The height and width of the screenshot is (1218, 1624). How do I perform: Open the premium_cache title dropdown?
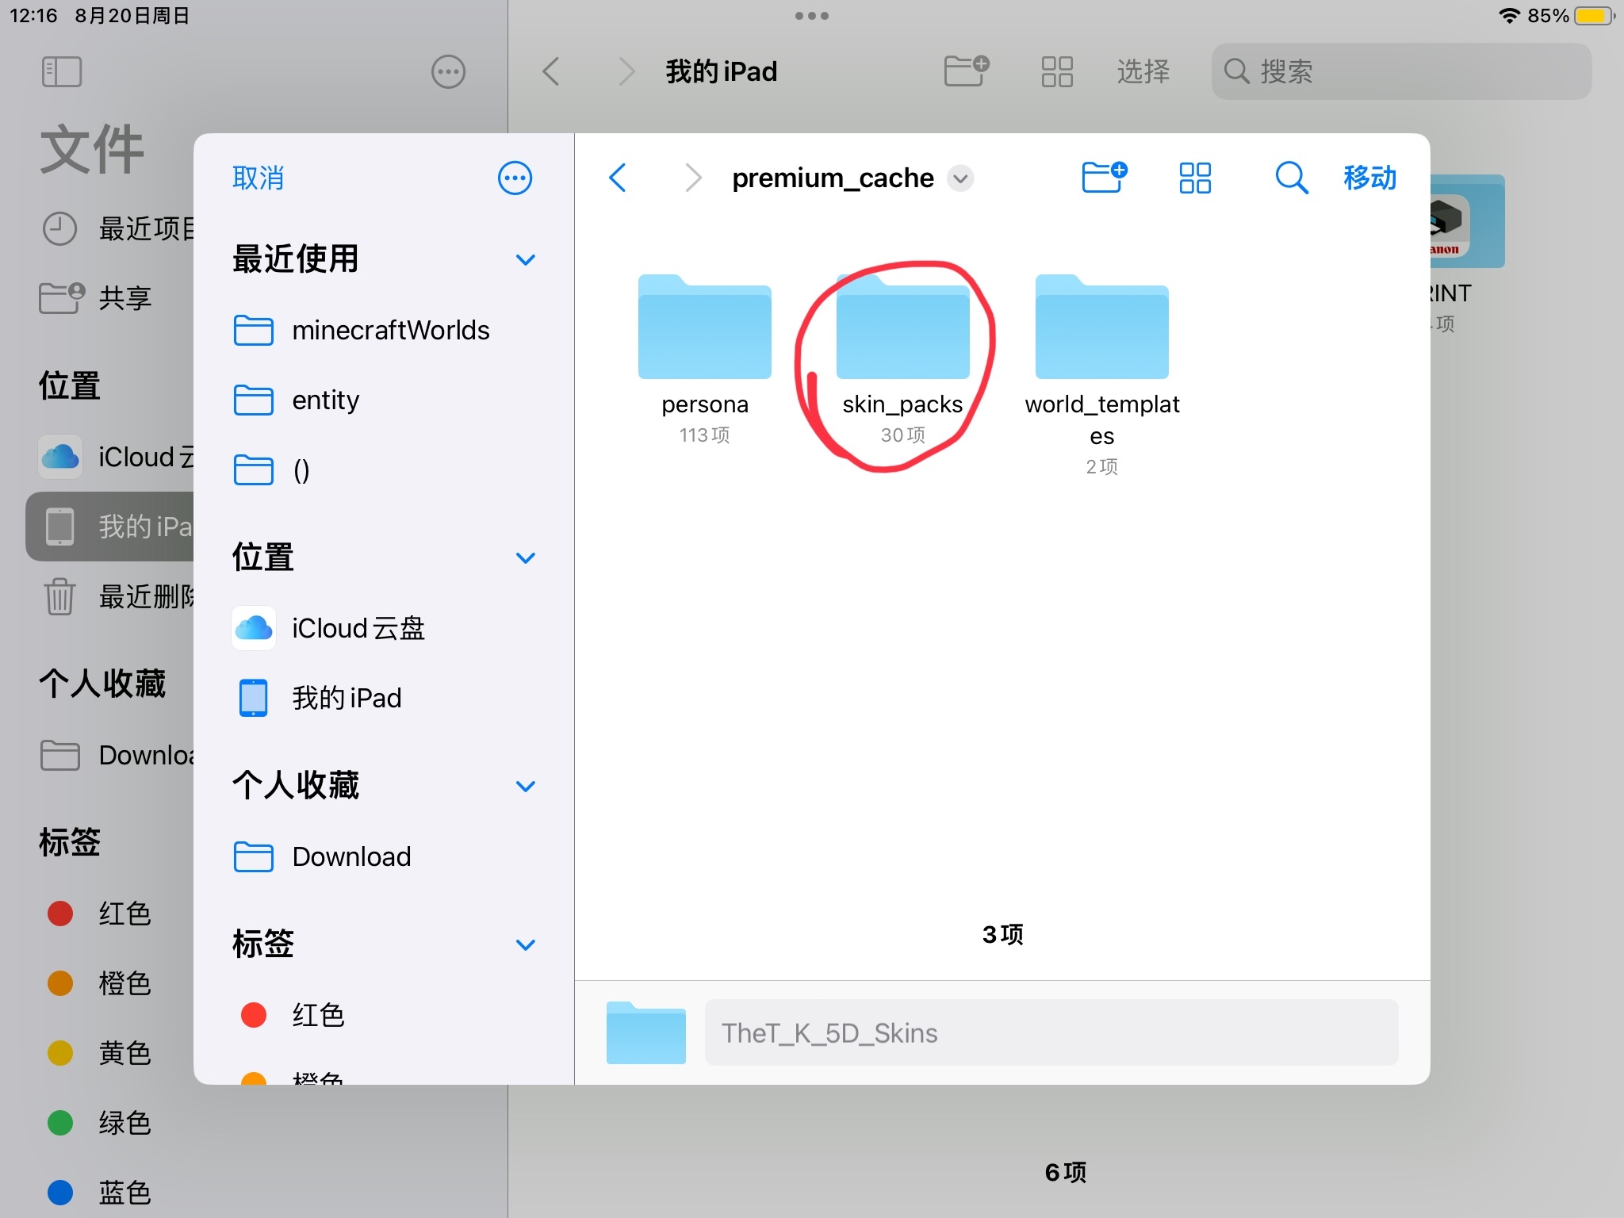(961, 178)
